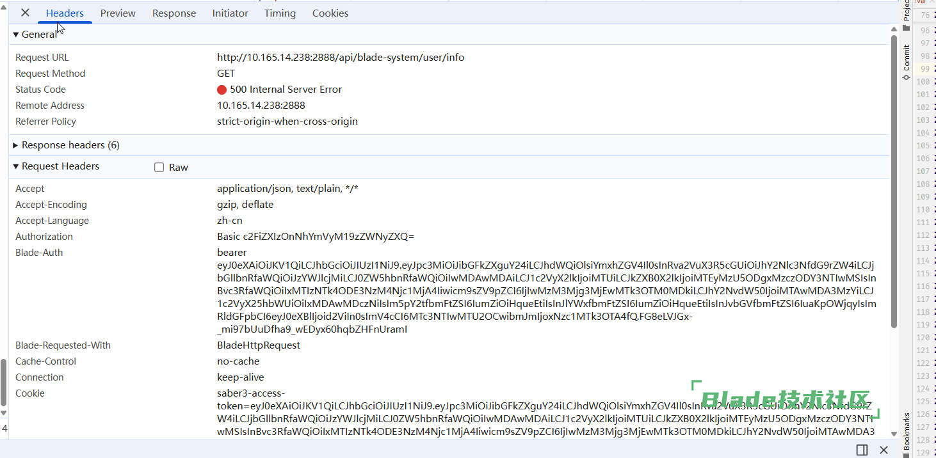This screenshot has height=458, width=936.
Task: Click the dock side panel icon
Action: pyautogui.click(x=862, y=450)
